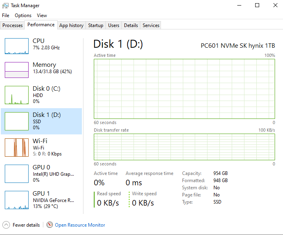Switch to the Services tab
Viewport: 283px width, 235px height.
coord(151,25)
